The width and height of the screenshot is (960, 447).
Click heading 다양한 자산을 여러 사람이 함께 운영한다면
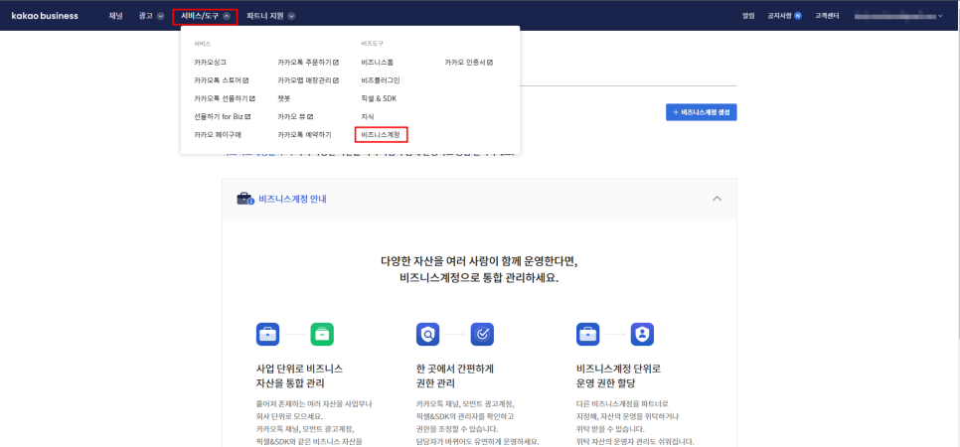click(x=479, y=261)
